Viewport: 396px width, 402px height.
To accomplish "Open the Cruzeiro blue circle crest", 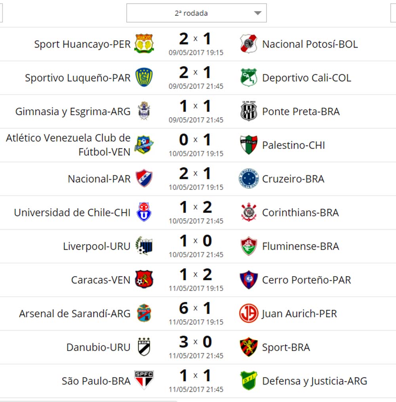I will (x=249, y=178).
